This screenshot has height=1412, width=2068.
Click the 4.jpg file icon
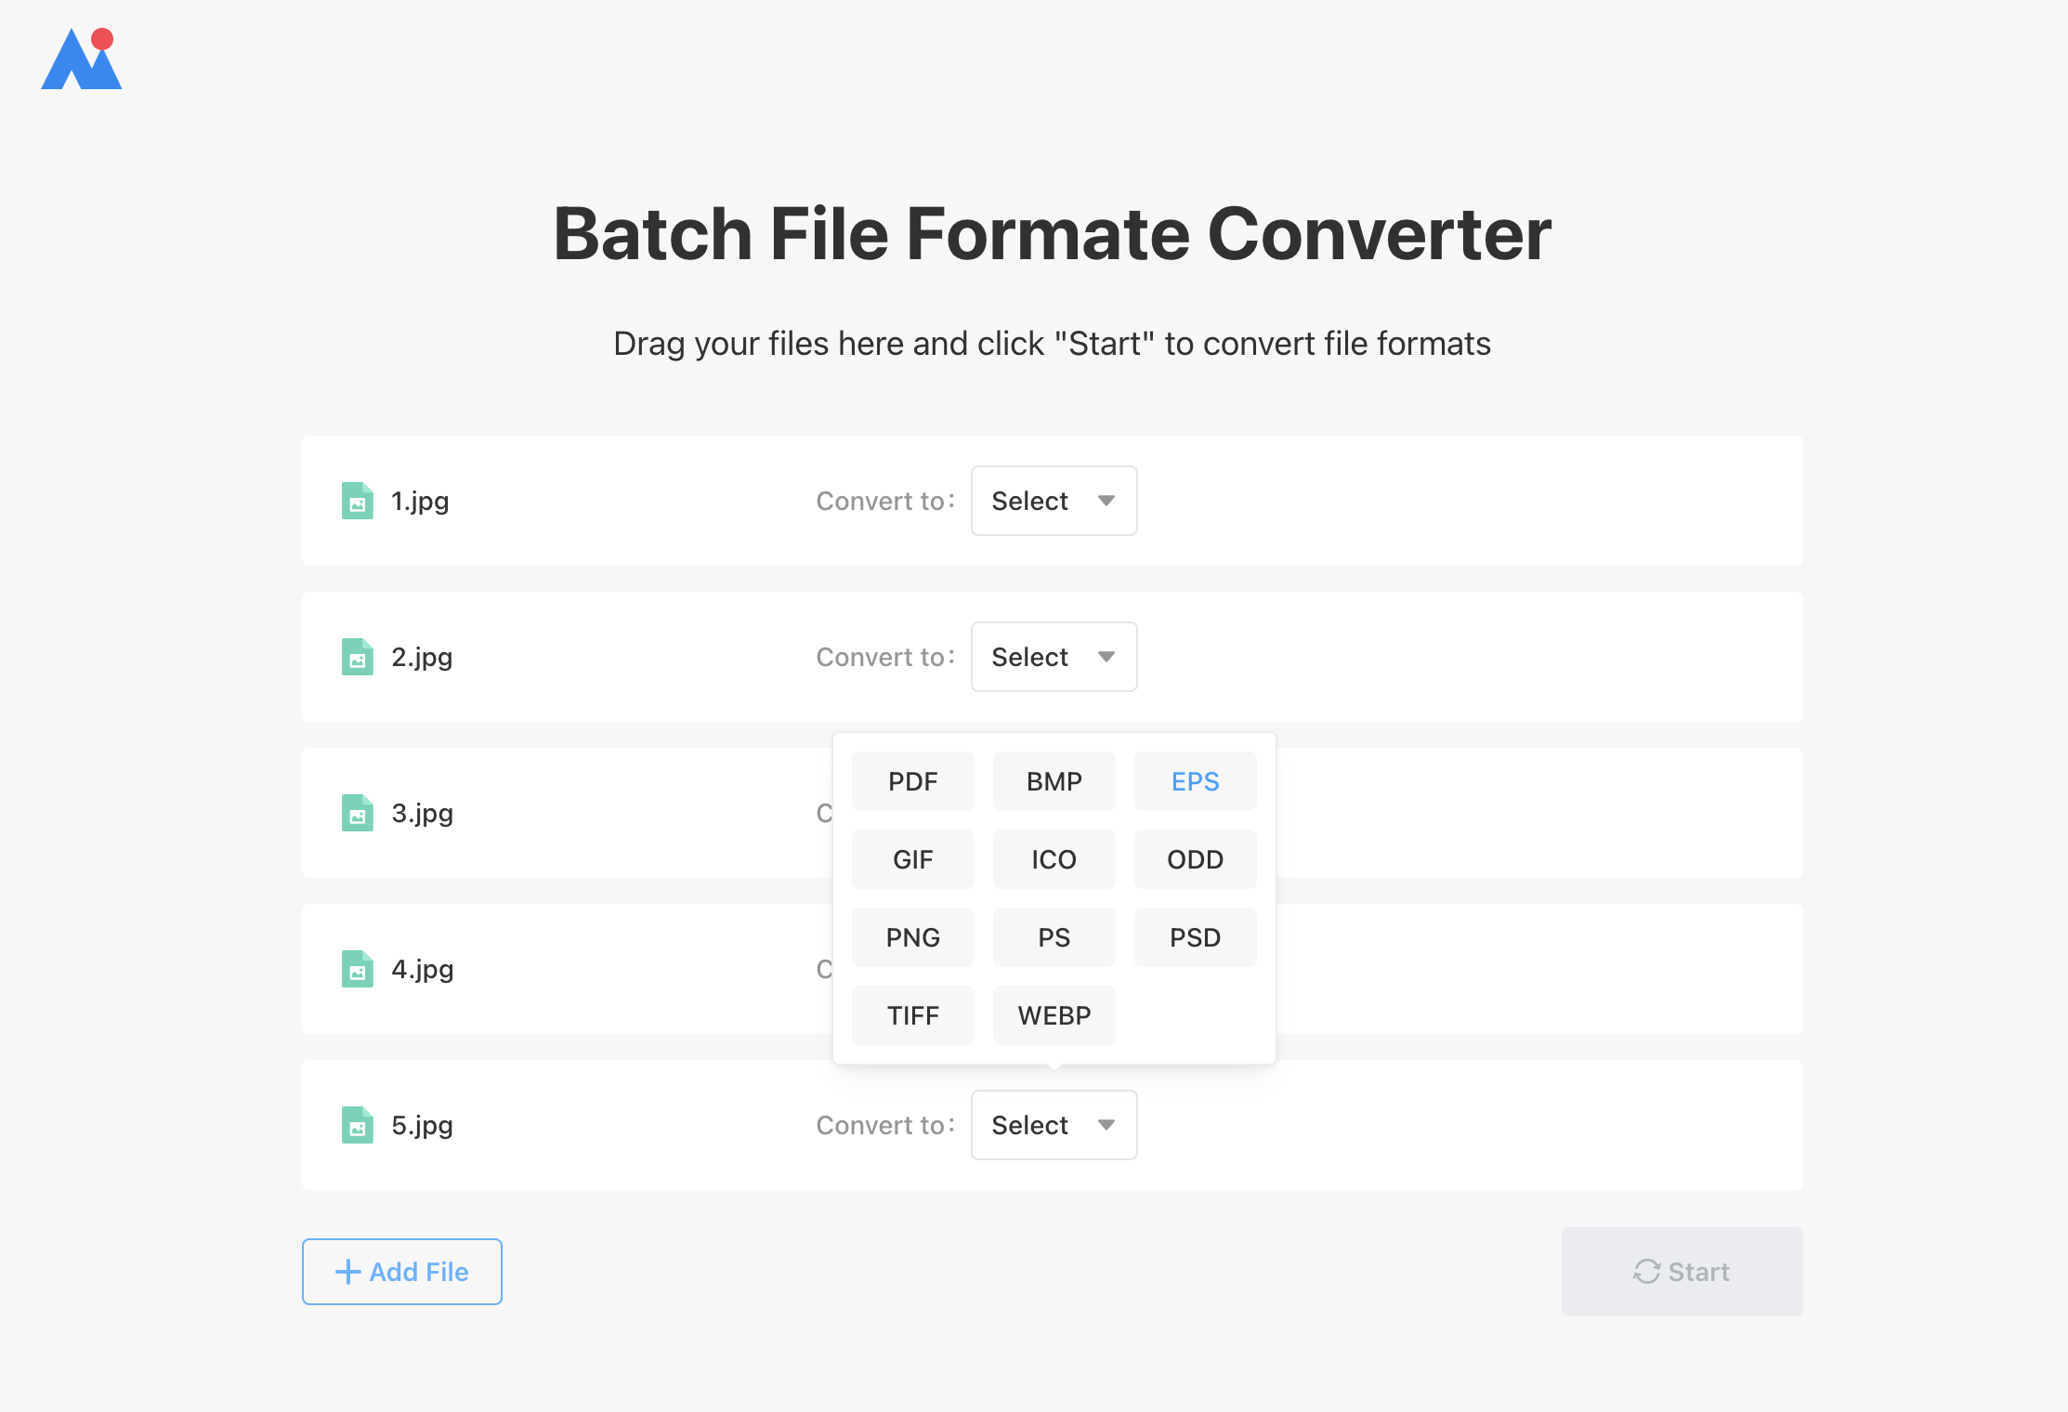(x=357, y=969)
